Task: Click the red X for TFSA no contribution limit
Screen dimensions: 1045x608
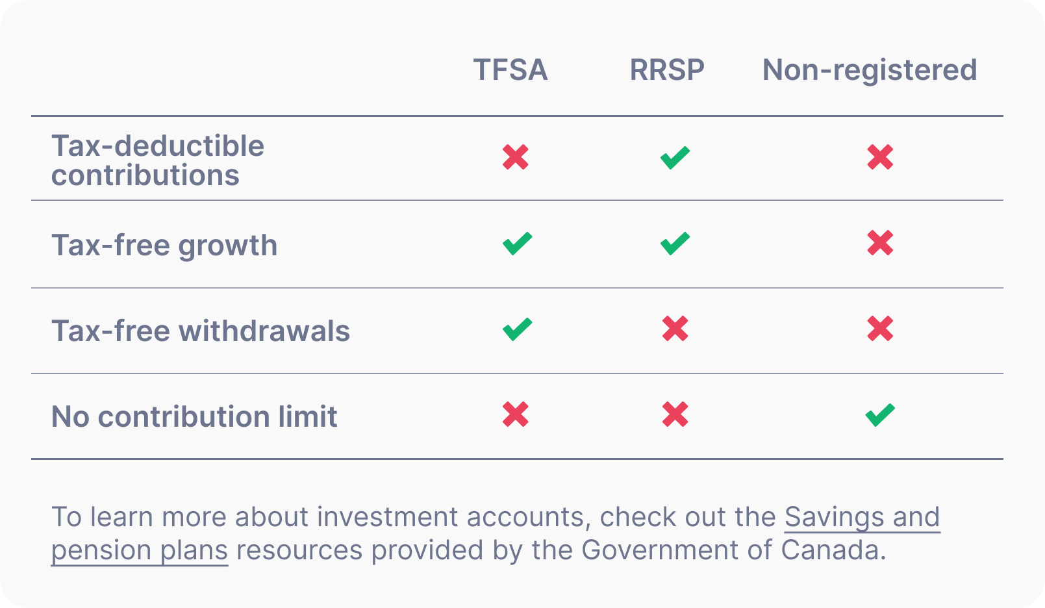Action: [516, 414]
